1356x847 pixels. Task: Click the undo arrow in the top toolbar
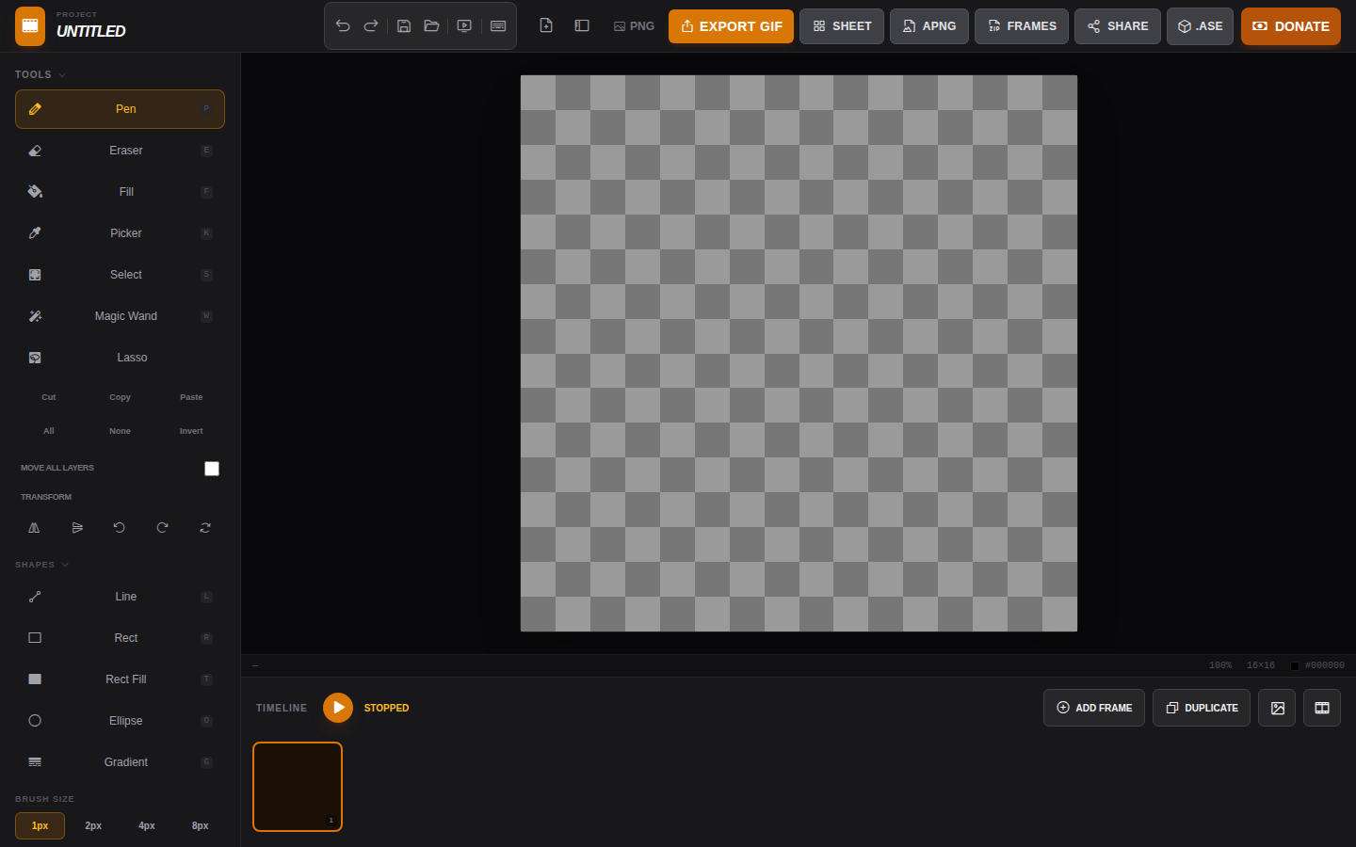(343, 26)
